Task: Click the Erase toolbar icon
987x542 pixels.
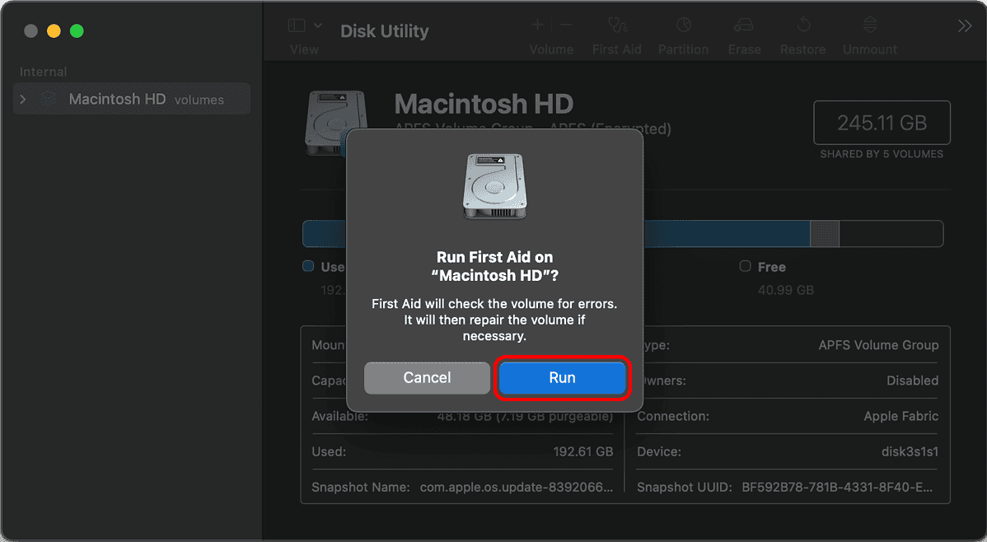Action: [744, 26]
